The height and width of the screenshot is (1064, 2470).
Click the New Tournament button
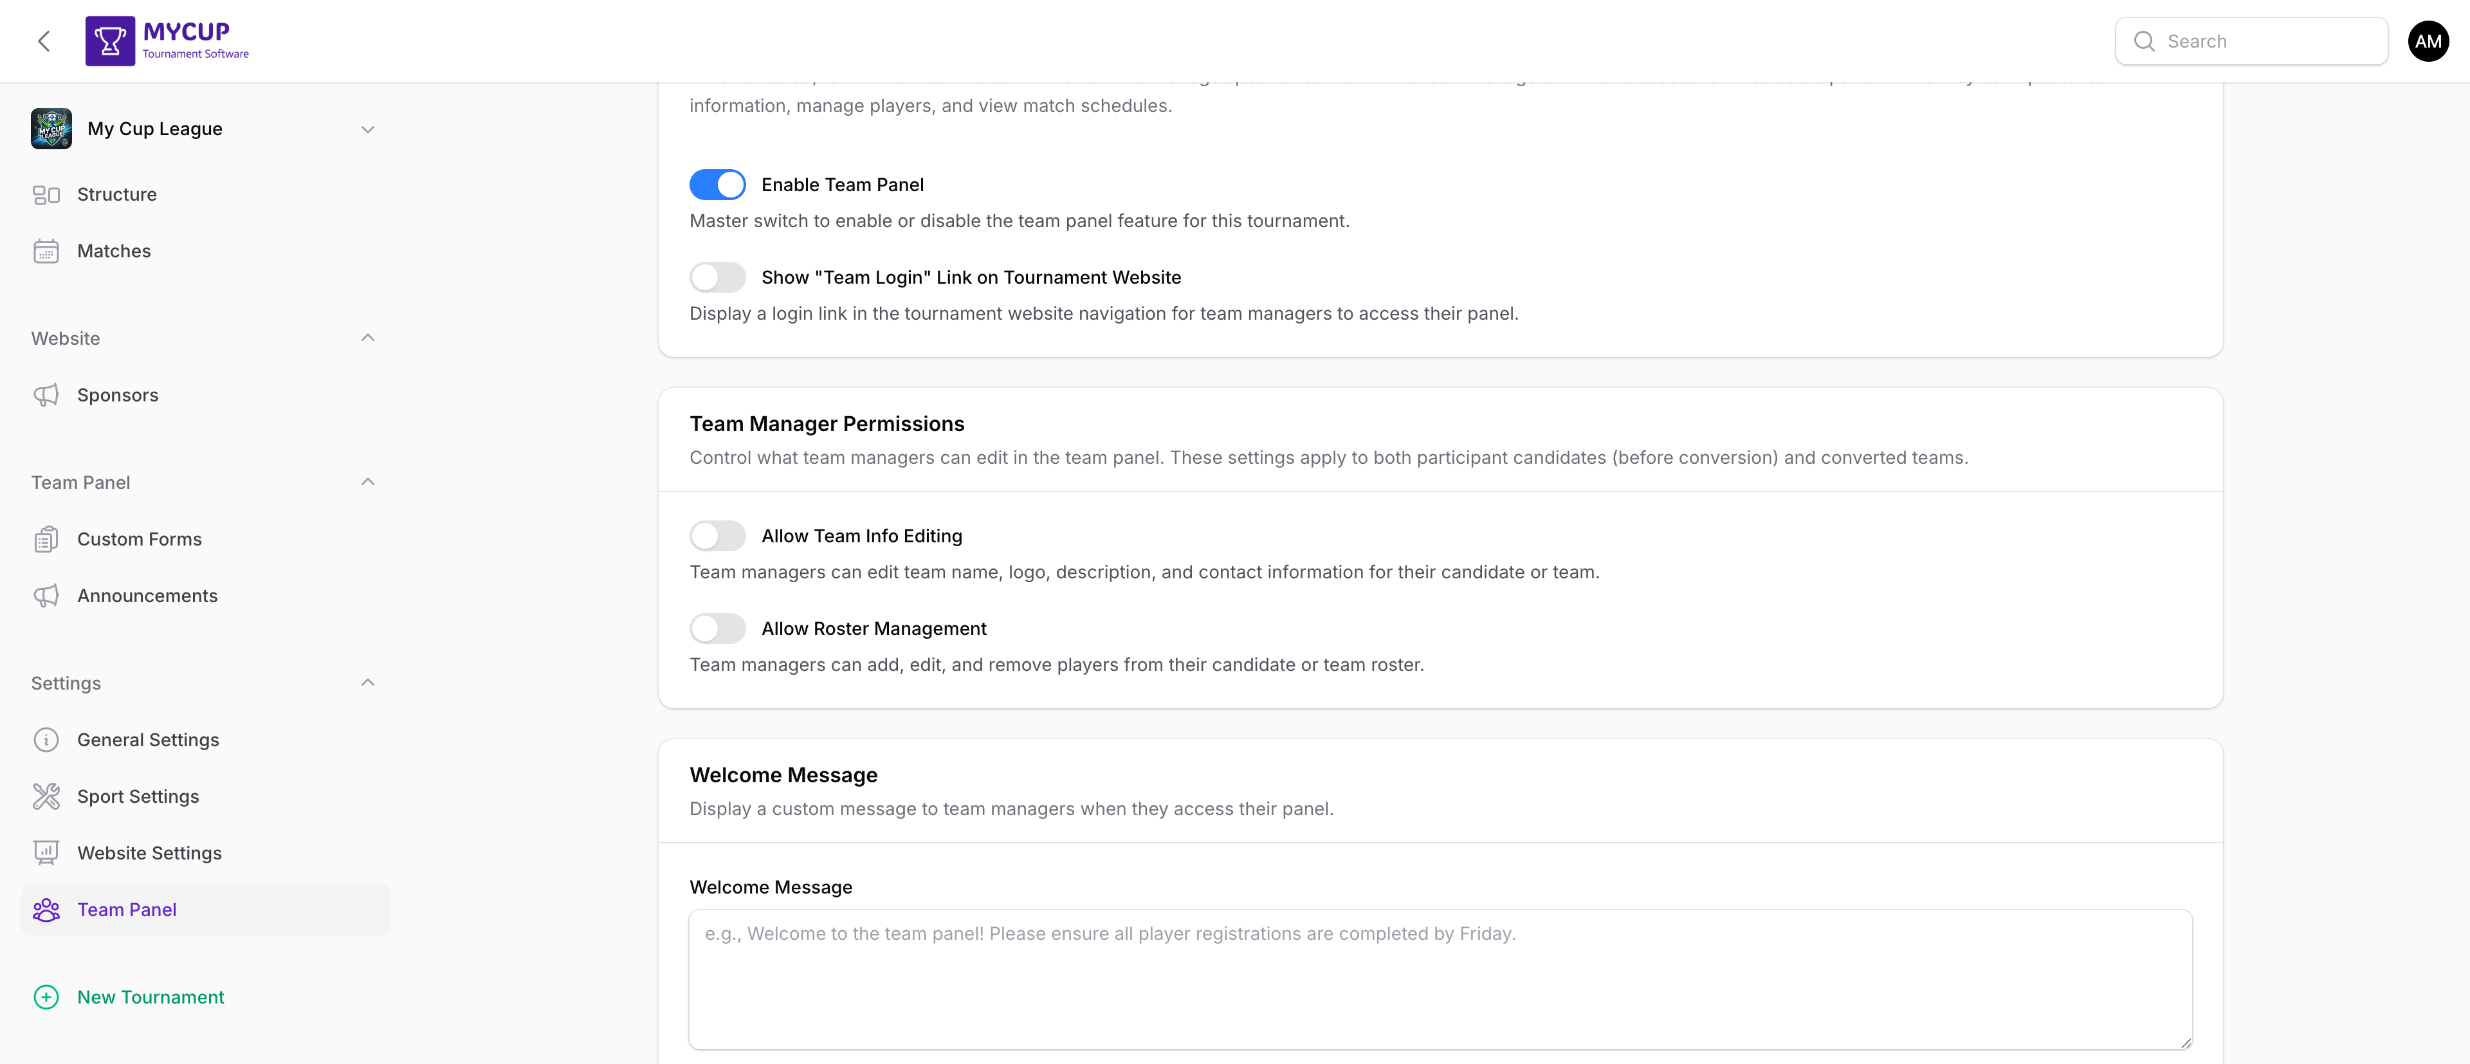[150, 997]
